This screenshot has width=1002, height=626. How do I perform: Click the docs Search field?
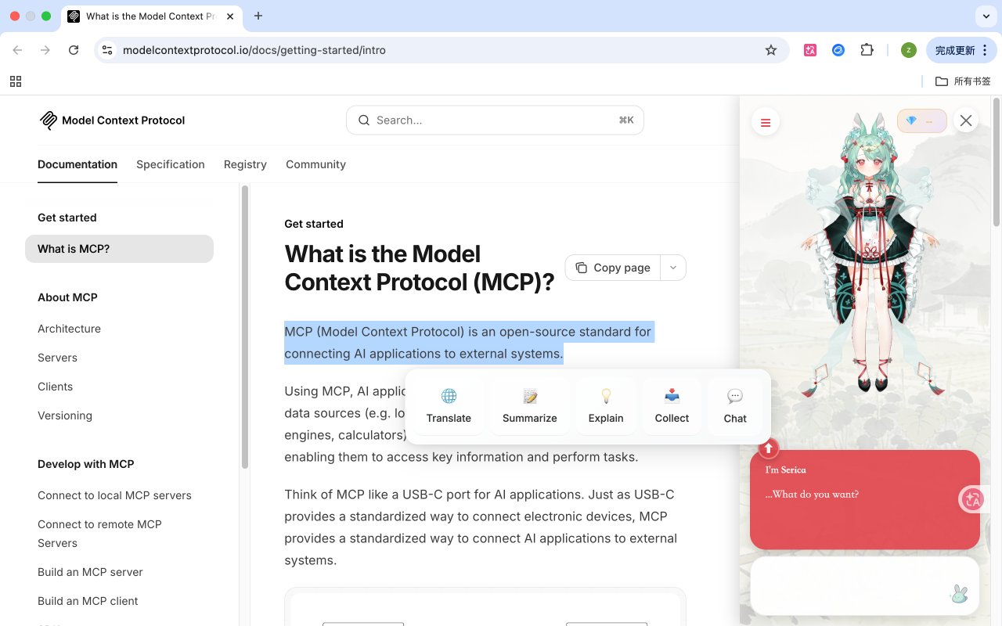495,121
